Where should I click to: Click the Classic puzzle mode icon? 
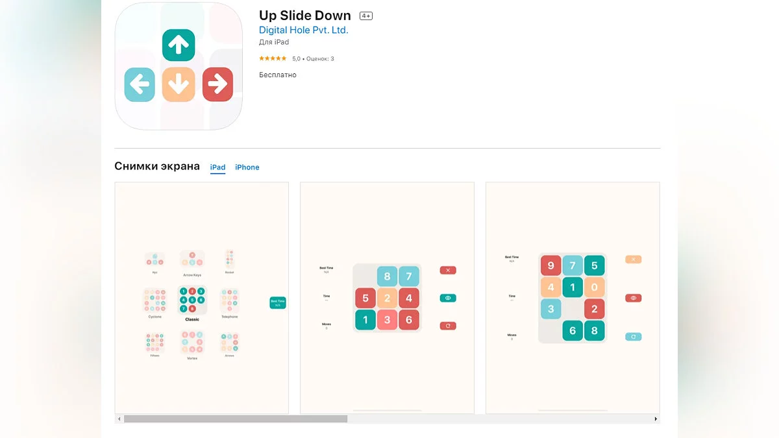coord(192,300)
